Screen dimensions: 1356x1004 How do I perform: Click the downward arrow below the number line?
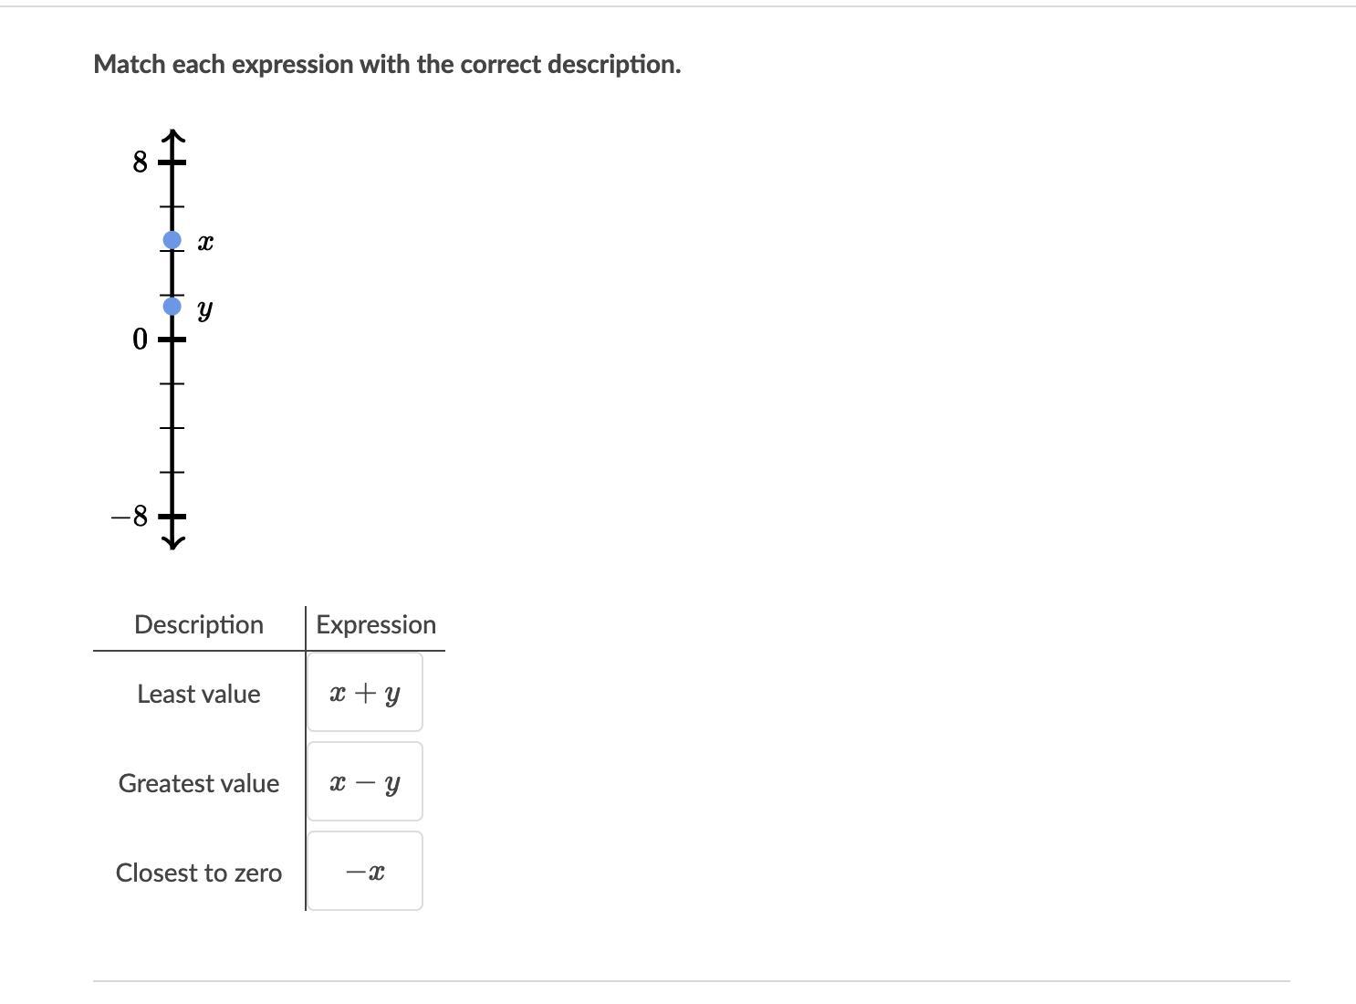172,543
